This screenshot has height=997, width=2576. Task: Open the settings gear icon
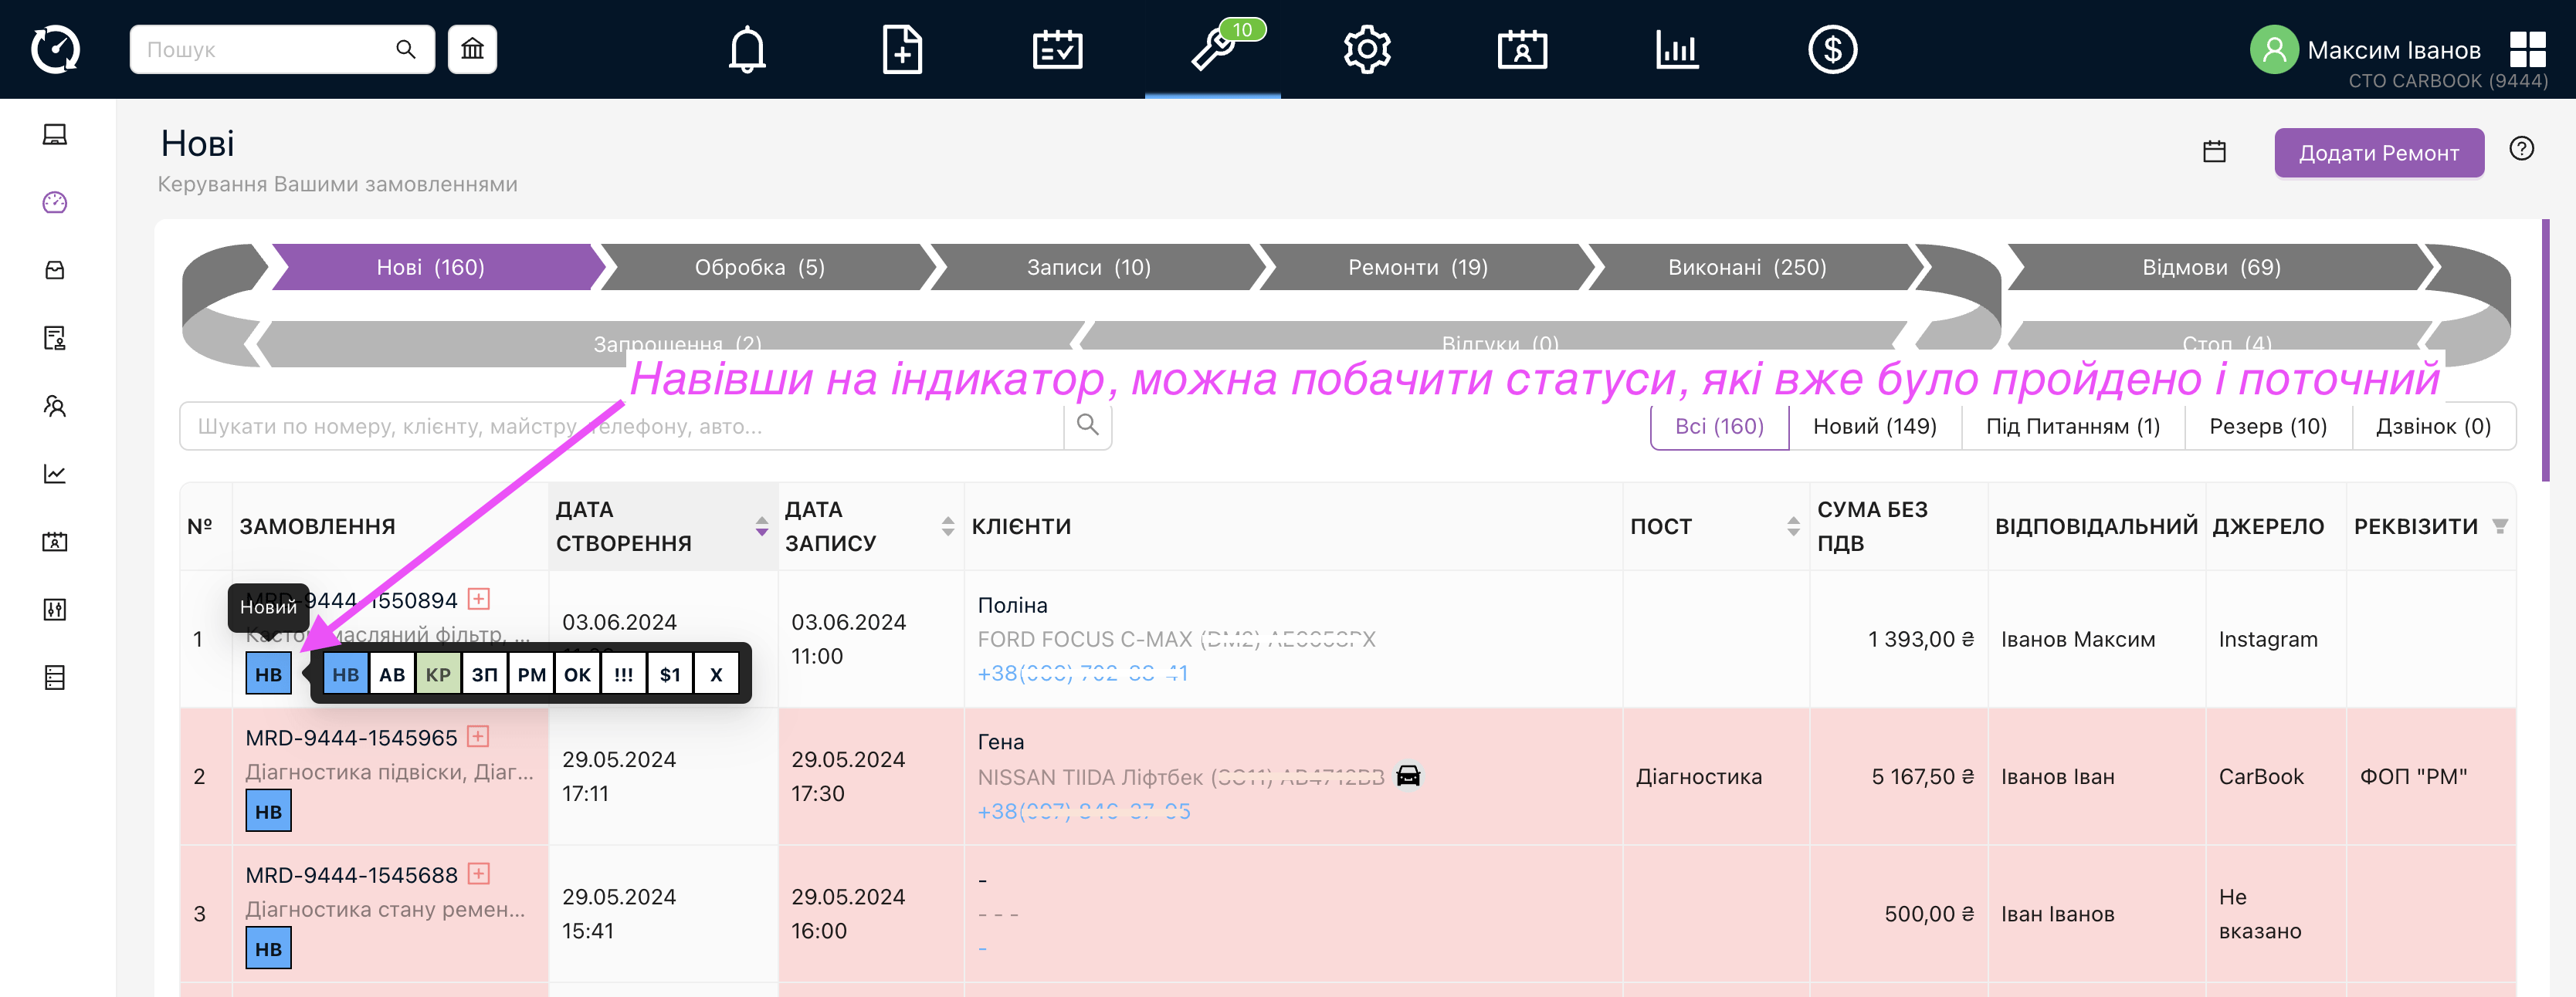tap(1367, 49)
